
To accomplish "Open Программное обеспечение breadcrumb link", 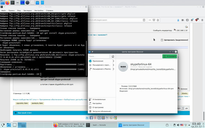I will pyautogui.click(x=51, y=100).
